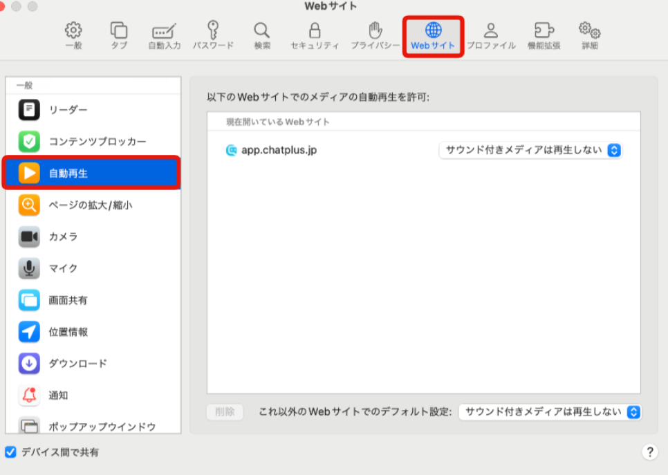Click the ダウンロード sidebar label
668x475 pixels.
pos(78,364)
